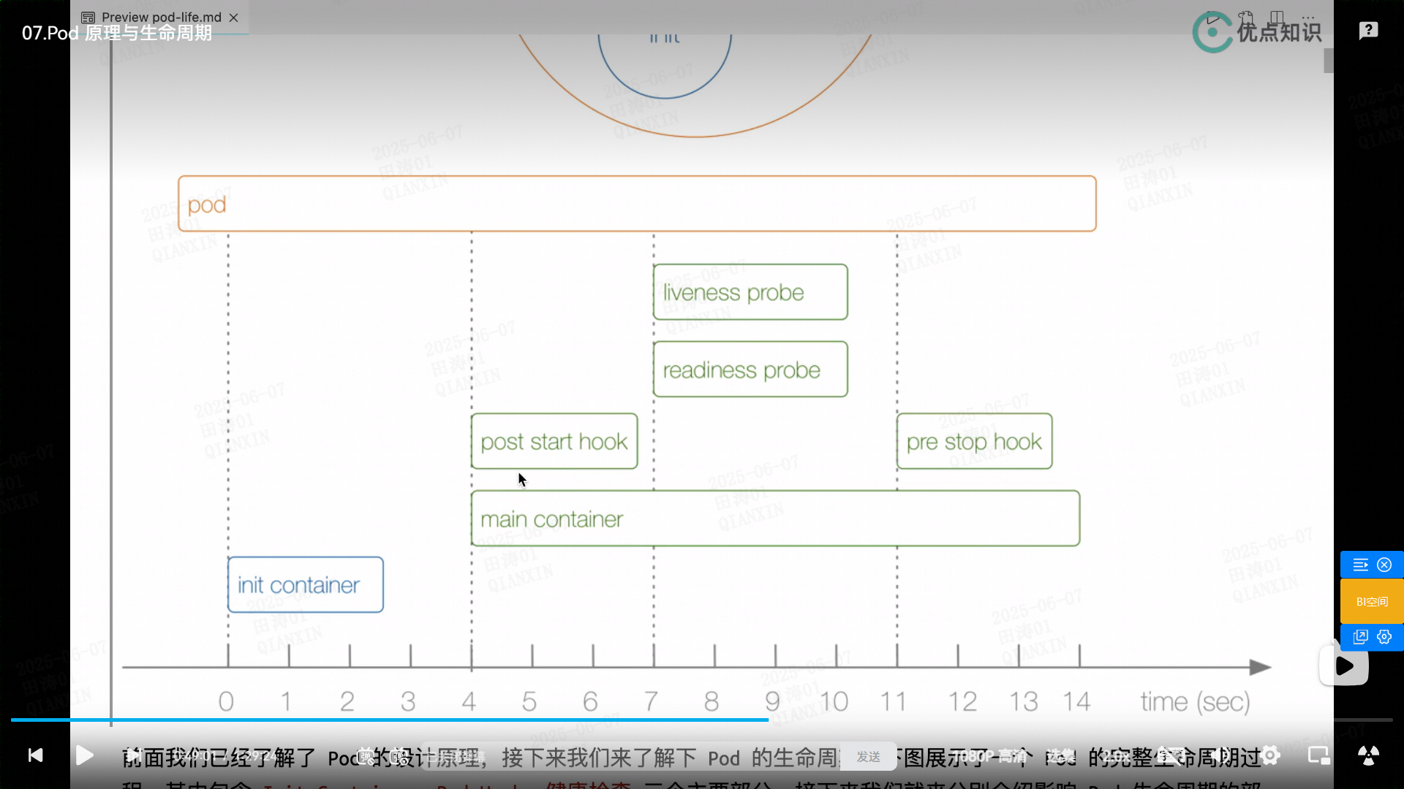
Task: Toggle picture-in-picture mode
Action: pyautogui.click(x=1318, y=755)
